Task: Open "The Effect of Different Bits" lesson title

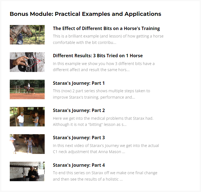Action: [x=106, y=28]
